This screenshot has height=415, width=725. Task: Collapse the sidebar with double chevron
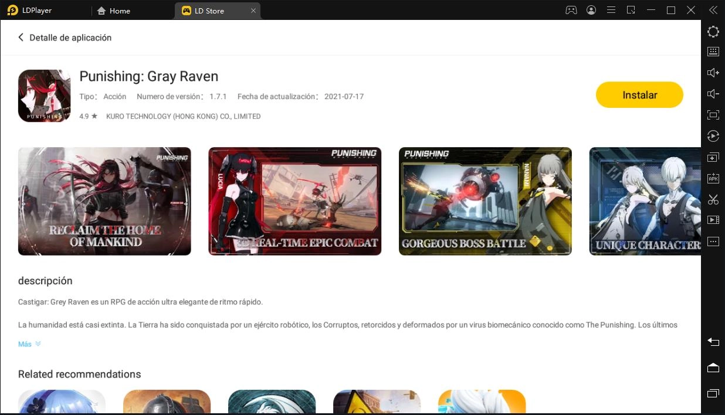point(713,10)
